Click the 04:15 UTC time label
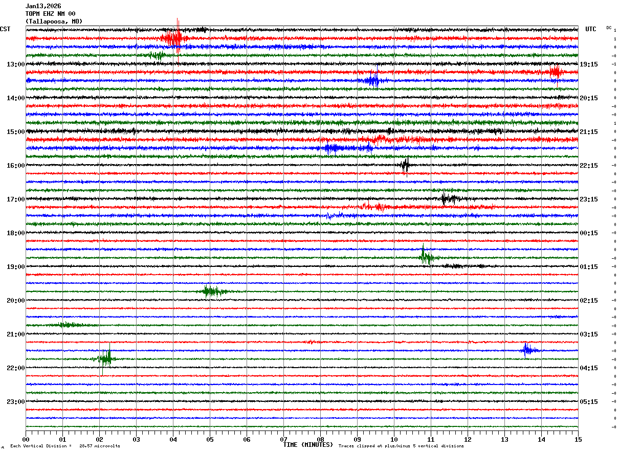619x453 pixels. click(x=589, y=368)
